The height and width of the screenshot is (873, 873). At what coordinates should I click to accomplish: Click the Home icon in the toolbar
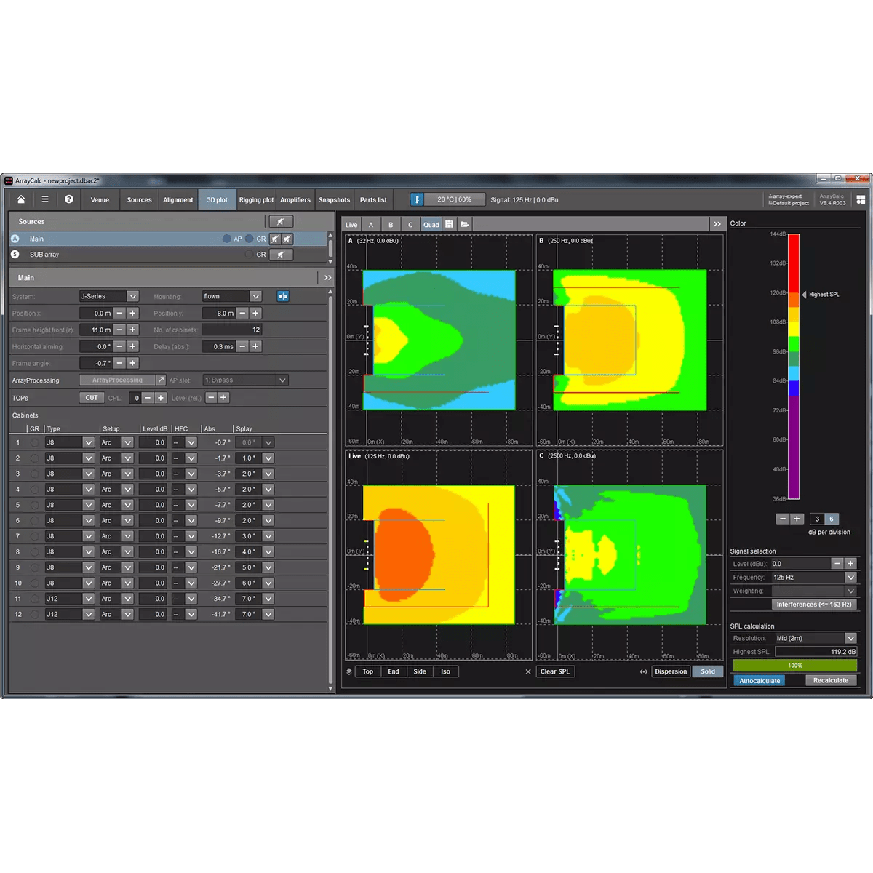21,199
